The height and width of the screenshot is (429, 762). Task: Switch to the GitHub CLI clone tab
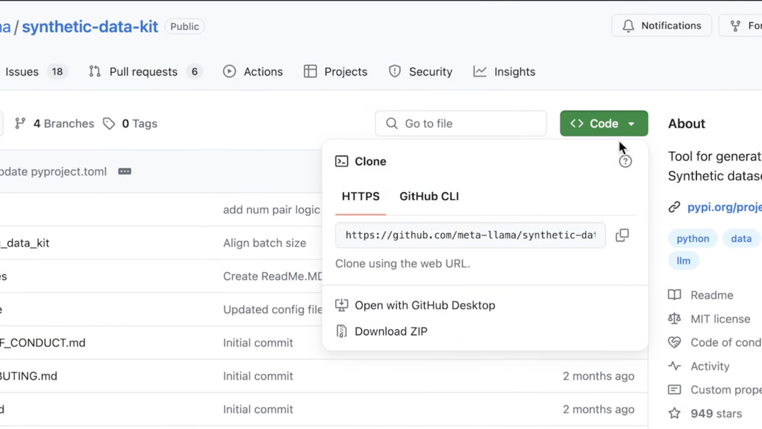(429, 196)
